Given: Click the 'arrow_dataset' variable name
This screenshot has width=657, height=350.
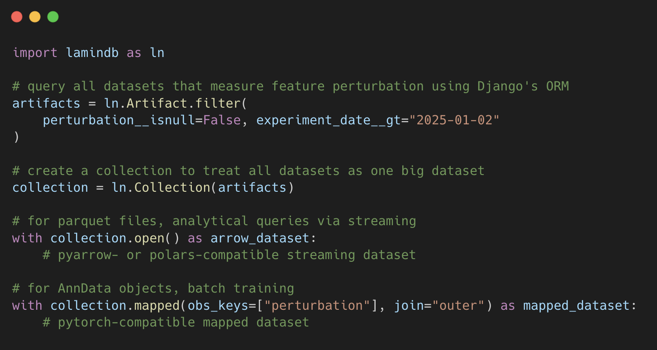Looking at the screenshot, I should (x=260, y=238).
